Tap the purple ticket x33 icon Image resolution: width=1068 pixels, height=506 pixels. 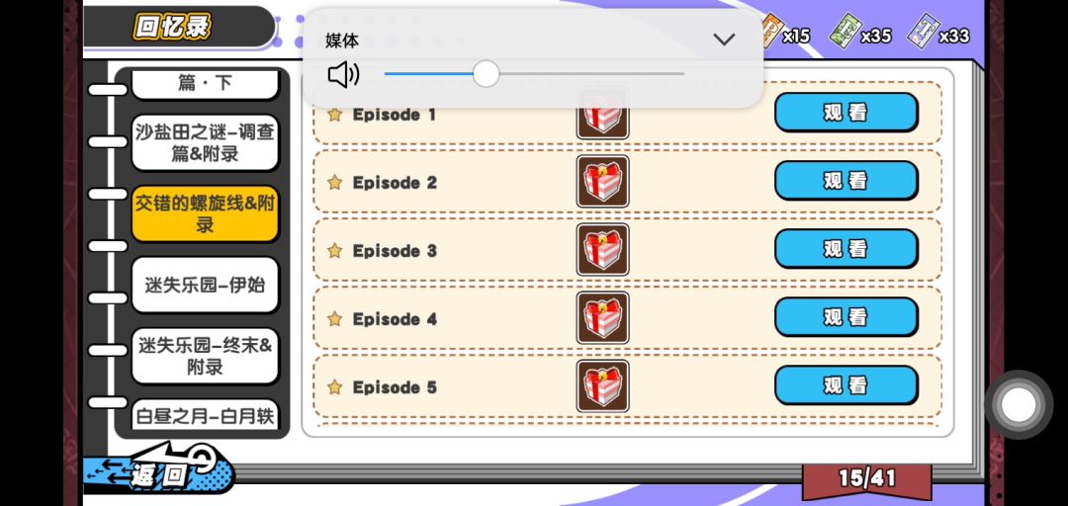click(923, 32)
